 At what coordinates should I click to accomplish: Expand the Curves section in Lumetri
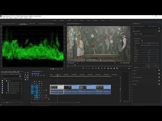[135, 74]
